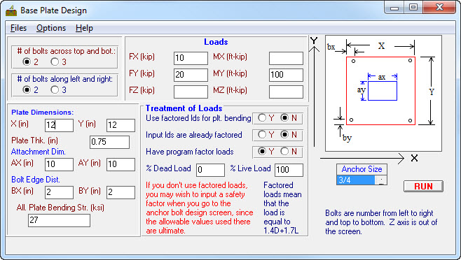Click the Anchor Size 3/4 value
This screenshot has width=461, height=260.
[356, 180]
